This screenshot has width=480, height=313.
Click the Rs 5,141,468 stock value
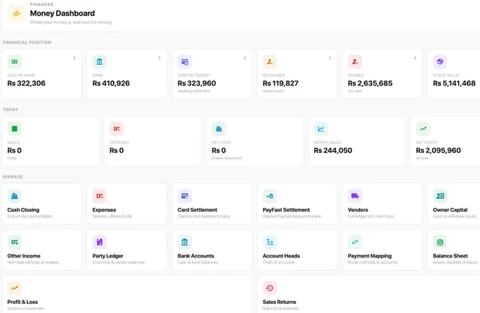[454, 83]
